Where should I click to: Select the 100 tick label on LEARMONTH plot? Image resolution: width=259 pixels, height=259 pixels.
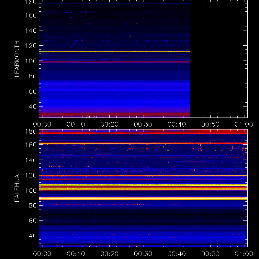click(x=31, y=61)
